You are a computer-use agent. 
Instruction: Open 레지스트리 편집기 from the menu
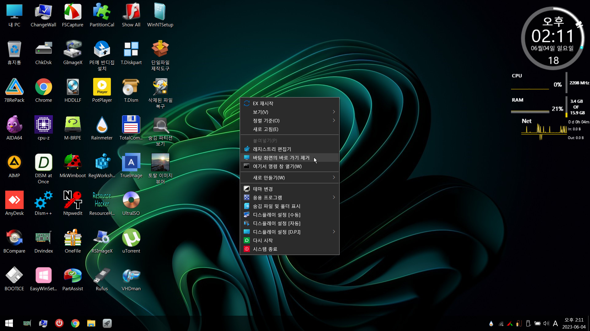tap(289, 149)
